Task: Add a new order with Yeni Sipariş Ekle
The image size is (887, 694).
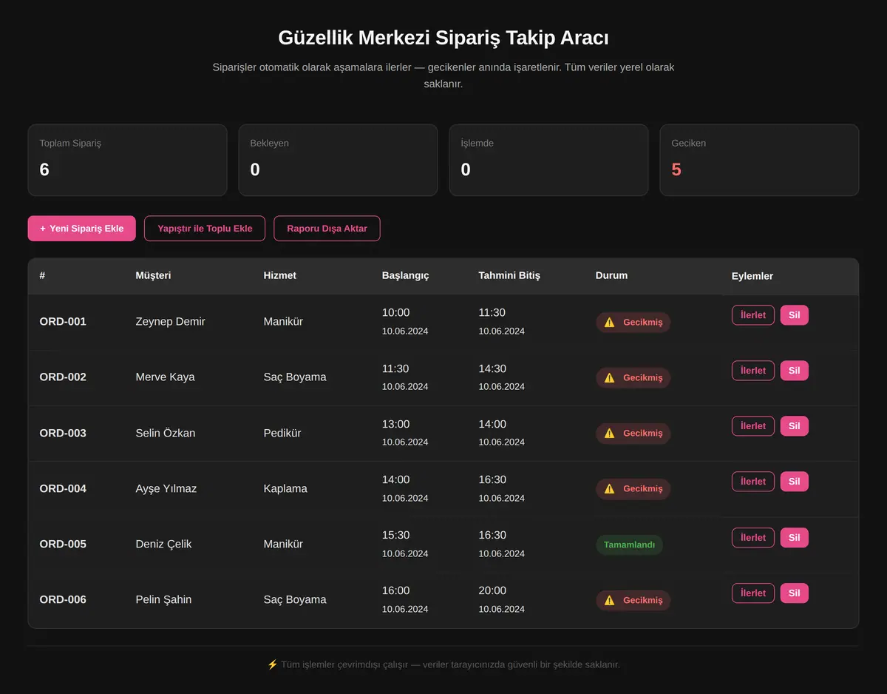Action: coord(81,229)
